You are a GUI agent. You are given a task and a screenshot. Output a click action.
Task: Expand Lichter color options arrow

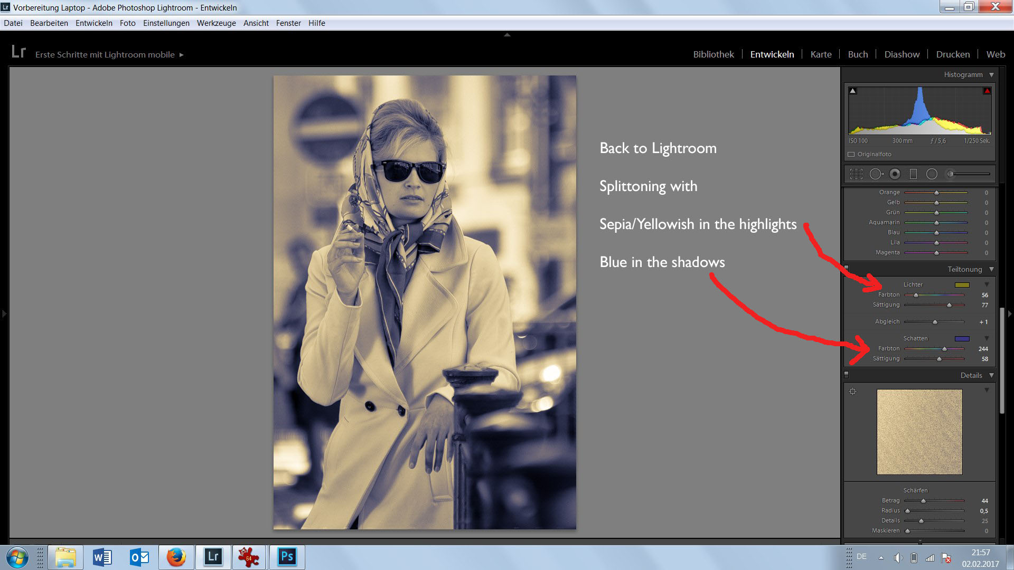tap(987, 284)
